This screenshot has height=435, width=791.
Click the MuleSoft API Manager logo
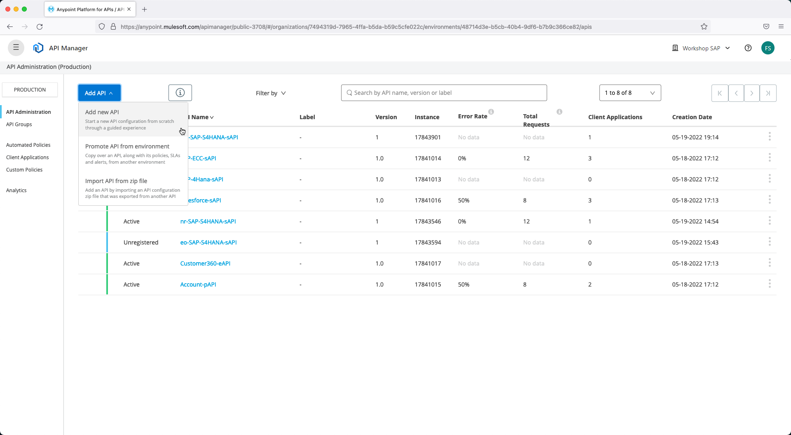(x=38, y=48)
